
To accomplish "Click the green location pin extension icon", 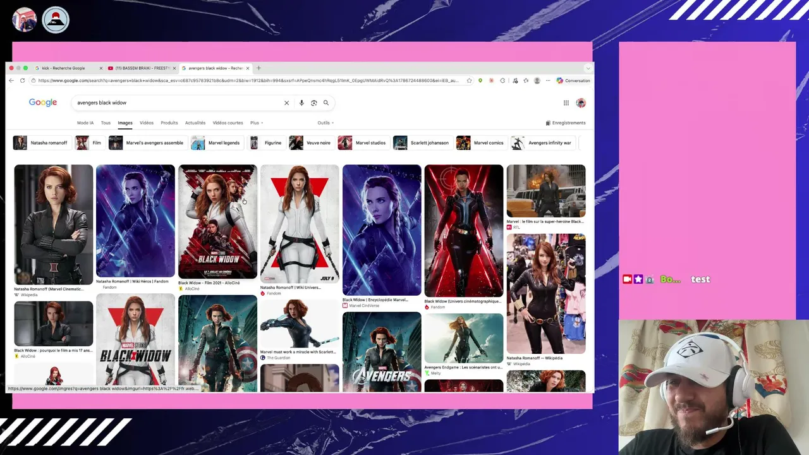I will click(480, 81).
